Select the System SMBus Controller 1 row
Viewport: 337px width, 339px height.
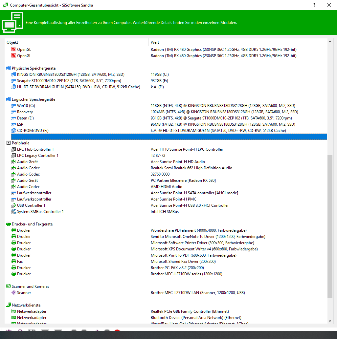point(40,212)
